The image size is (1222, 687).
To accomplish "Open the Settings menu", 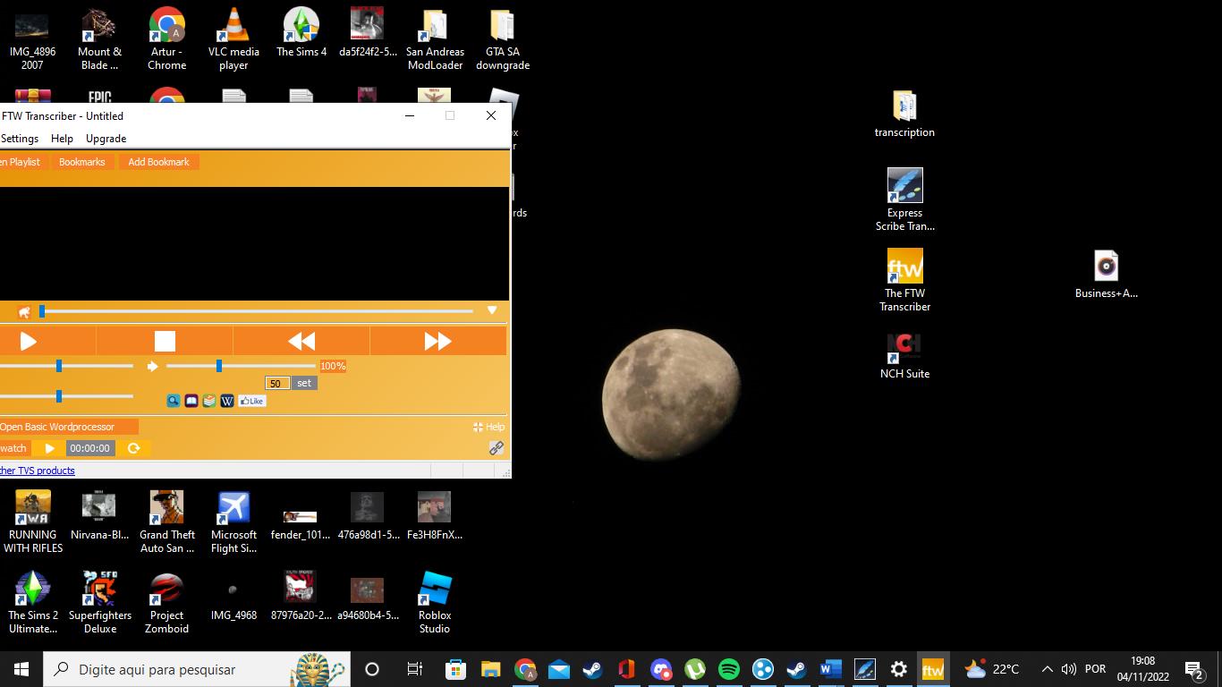I will (20, 139).
